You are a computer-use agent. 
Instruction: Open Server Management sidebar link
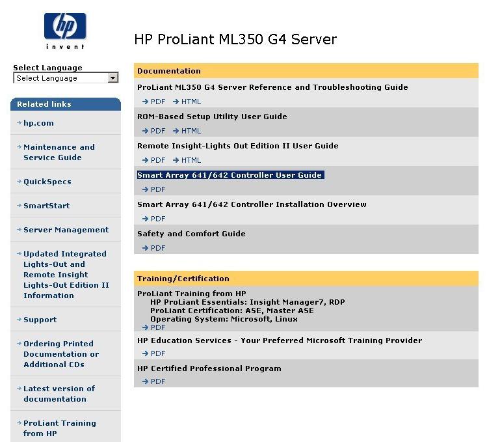pyautogui.click(x=66, y=230)
